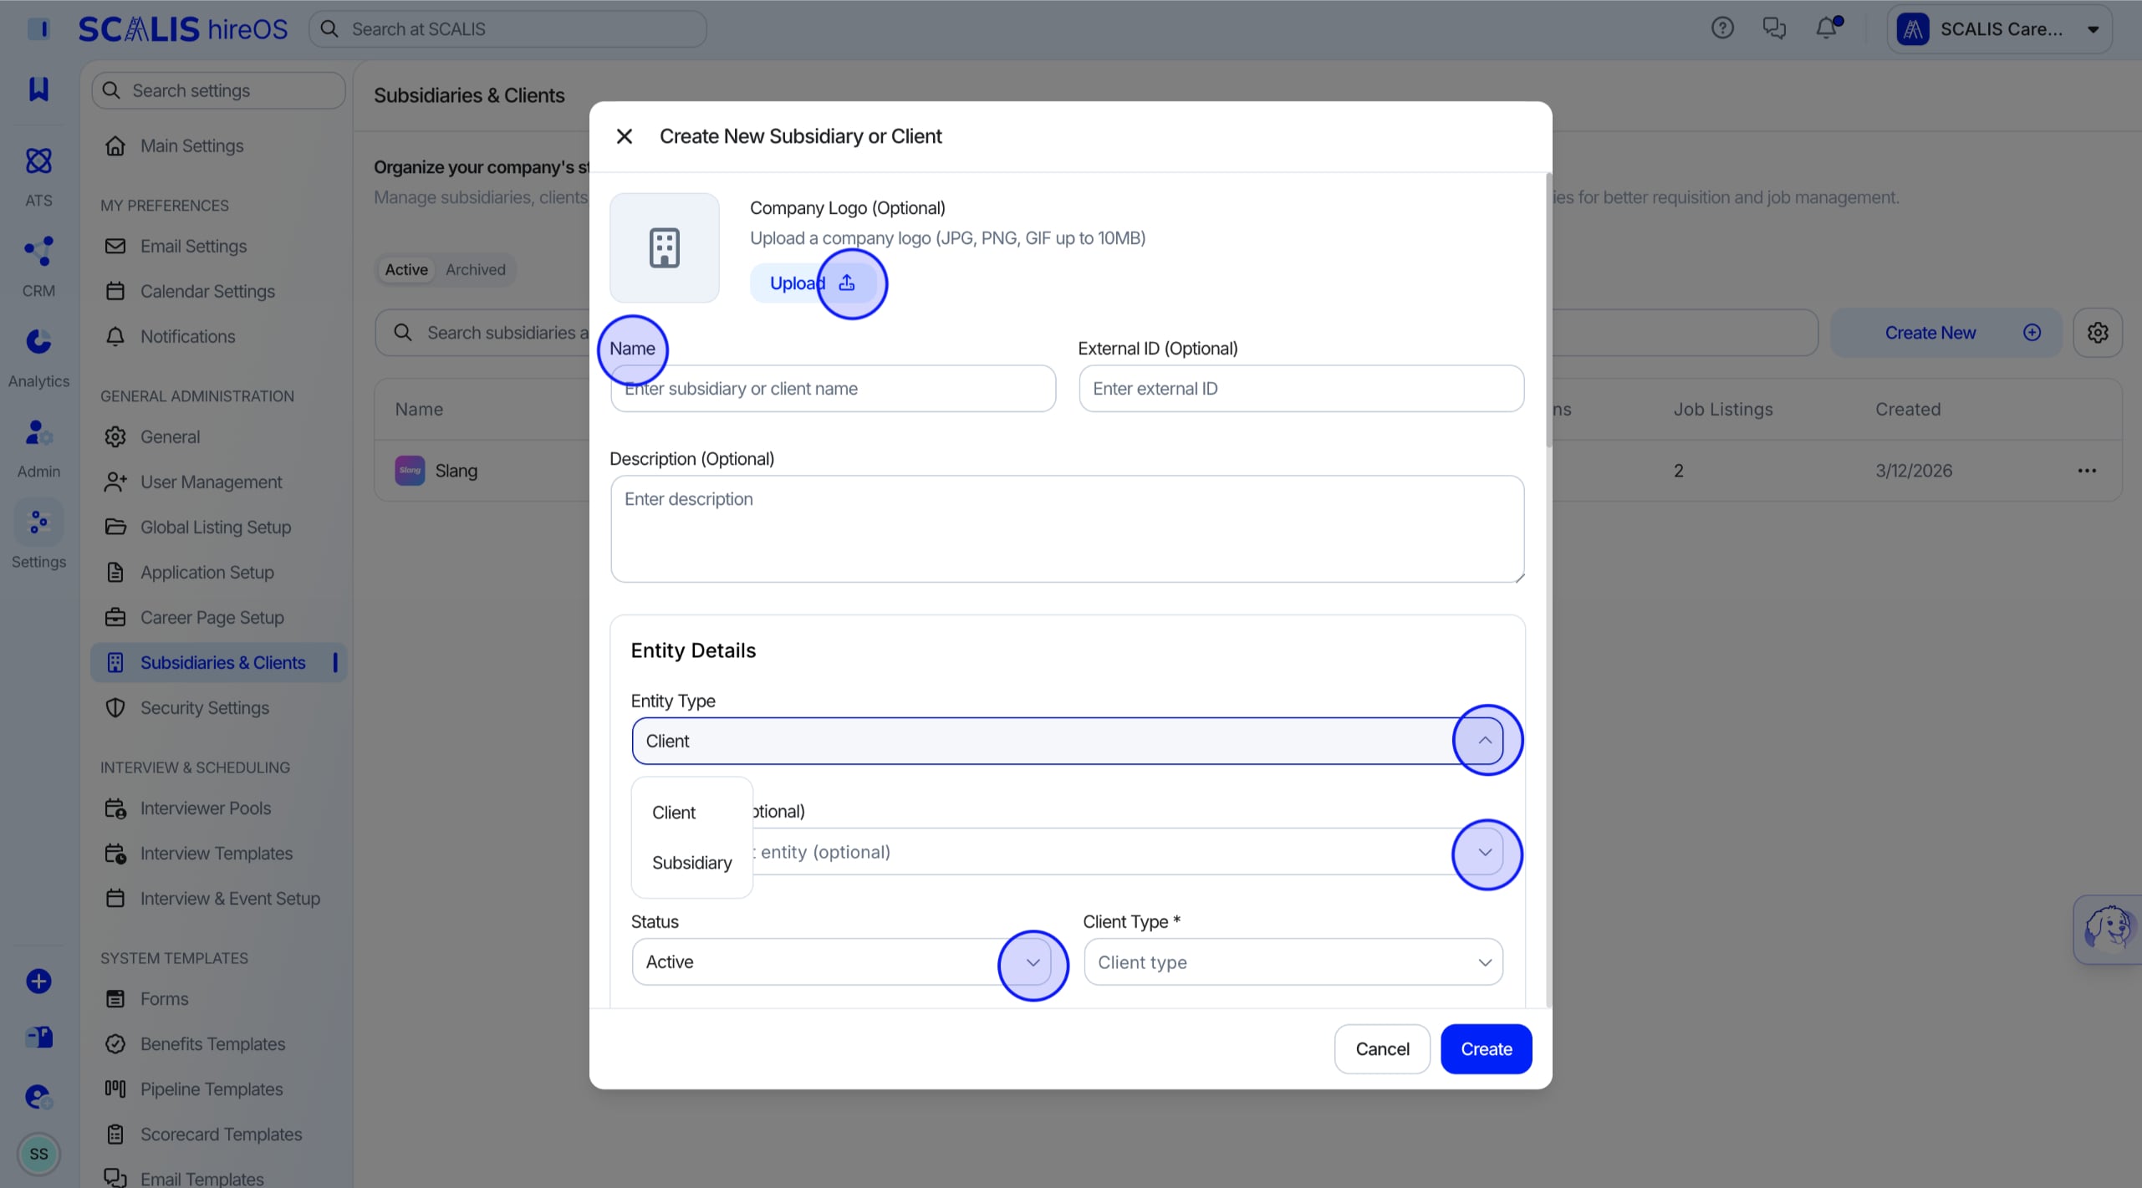Open Calendar Settings

(x=218, y=291)
